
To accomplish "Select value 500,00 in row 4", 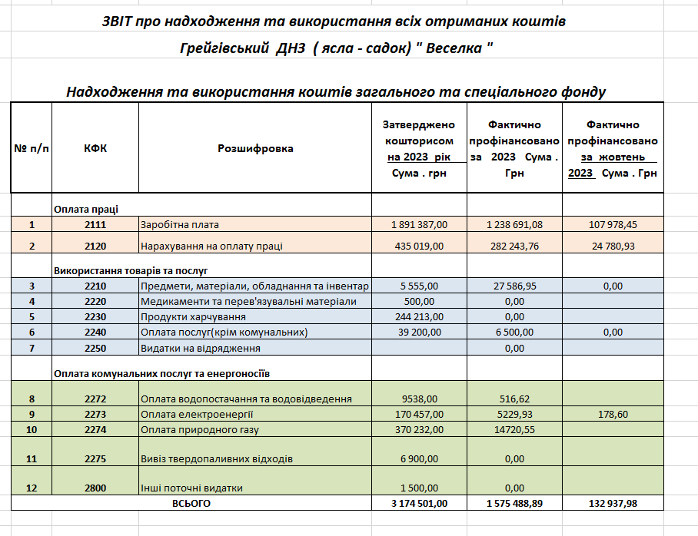I will point(419,302).
